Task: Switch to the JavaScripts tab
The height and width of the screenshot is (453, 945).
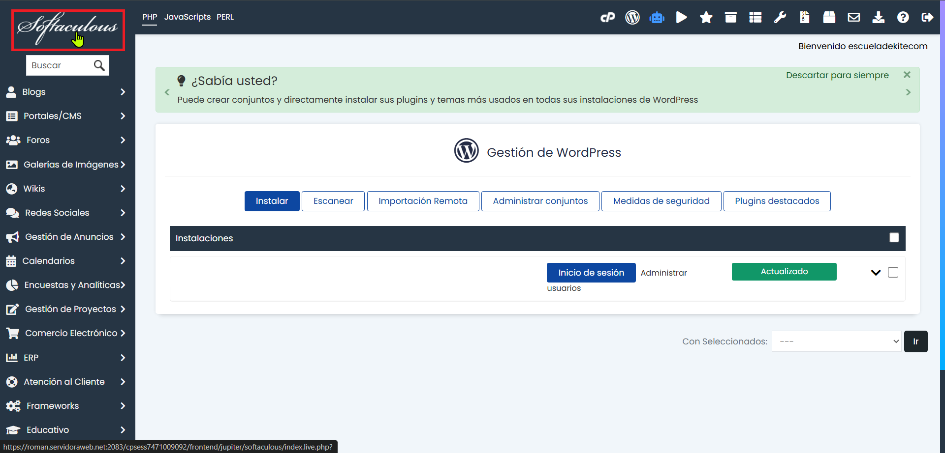Action: click(188, 17)
